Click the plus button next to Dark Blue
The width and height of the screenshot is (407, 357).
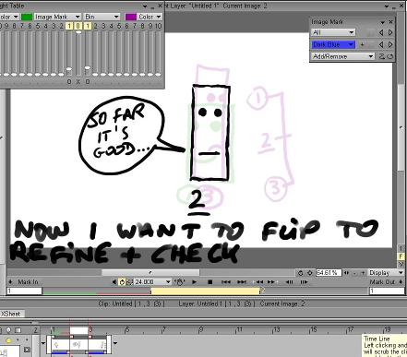[x=363, y=44]
